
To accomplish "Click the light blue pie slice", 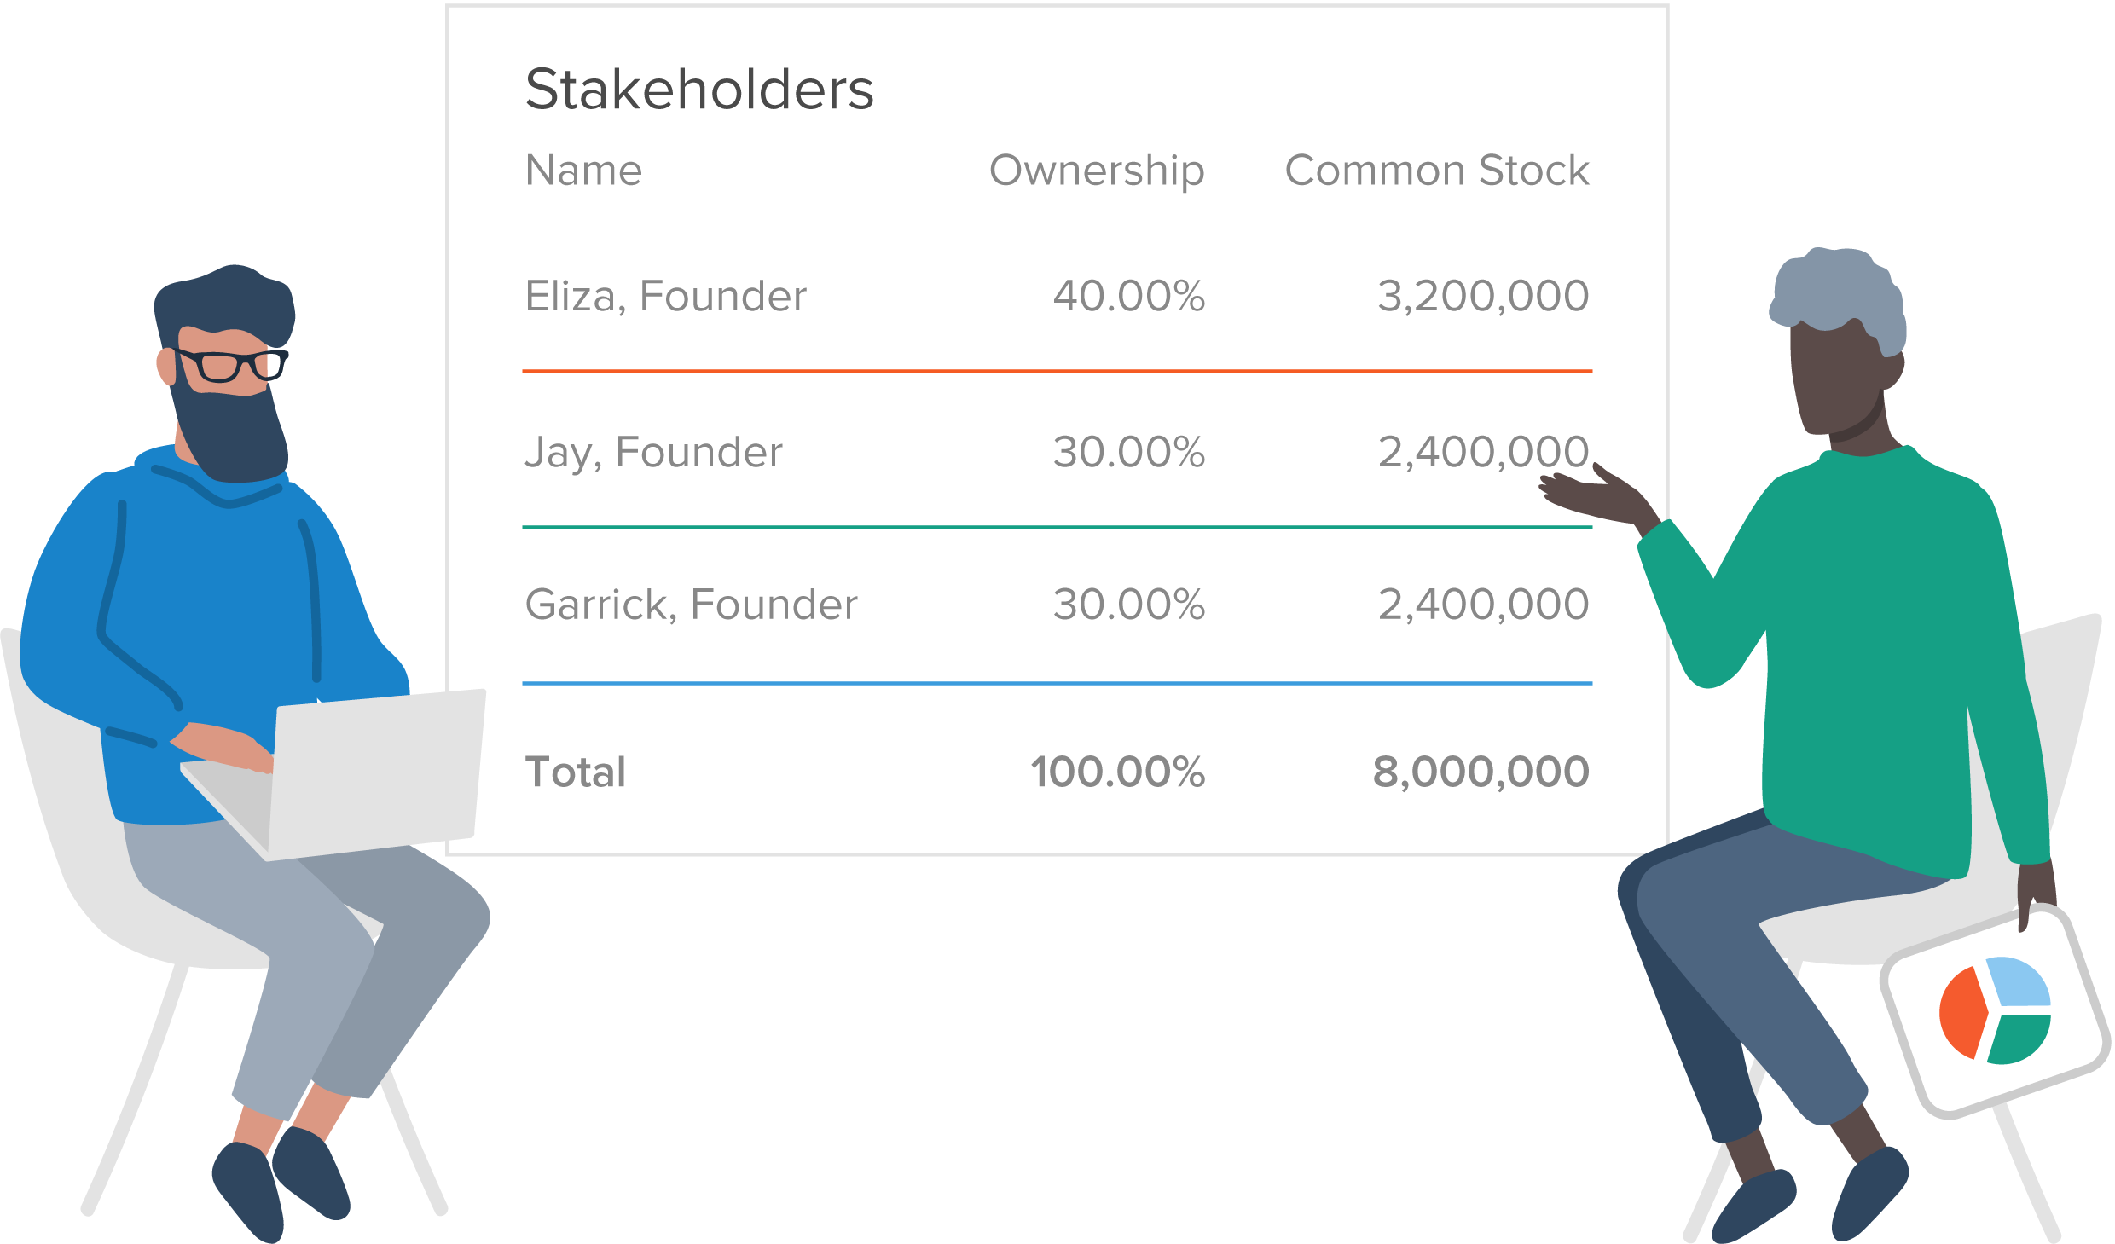I will click(2019, 981).
